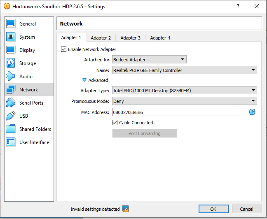267x219 pixels.
Task: Click the Serial Ports icon
Action: click(11, 103)
